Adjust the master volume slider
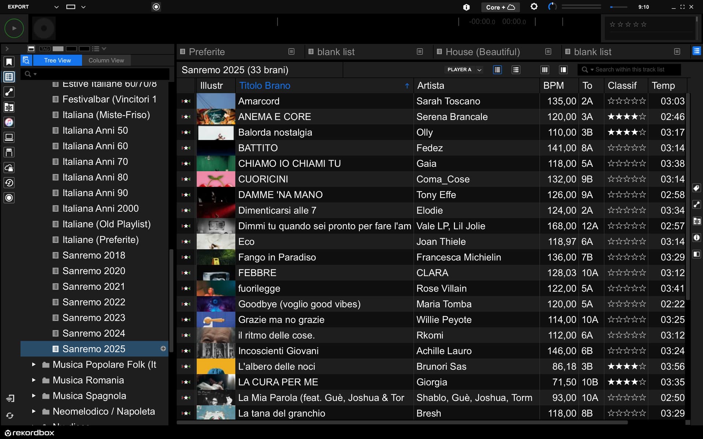This screenshot has height=439, width=703. [619, 7]
